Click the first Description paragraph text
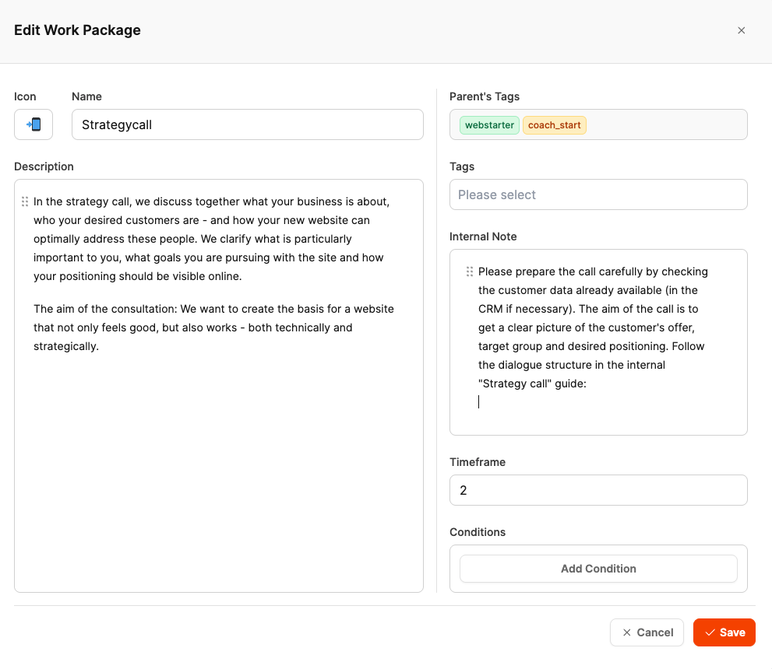Screen dimensions: 772x669 coord(210,239)
